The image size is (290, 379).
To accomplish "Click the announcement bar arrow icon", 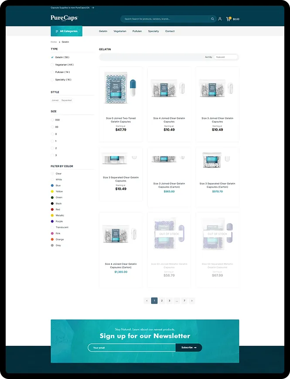I will pyautogui.click(x=93, y=8).
